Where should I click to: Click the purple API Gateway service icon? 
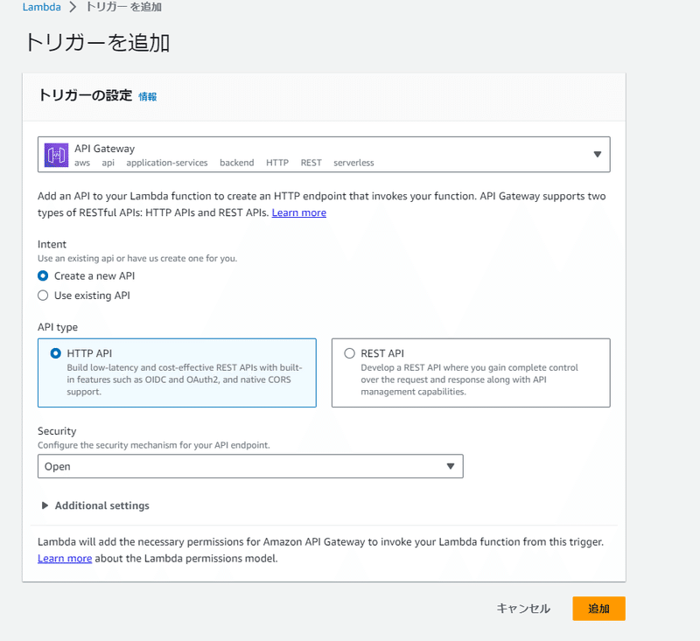pyautogui.click(x=56, y=155)
